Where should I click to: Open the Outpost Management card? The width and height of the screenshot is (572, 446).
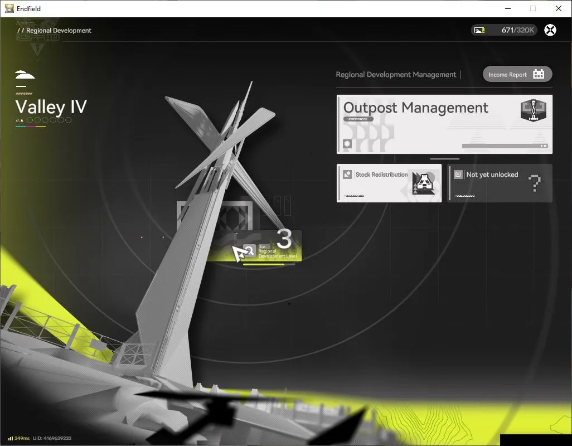click(x=444, y=124)
